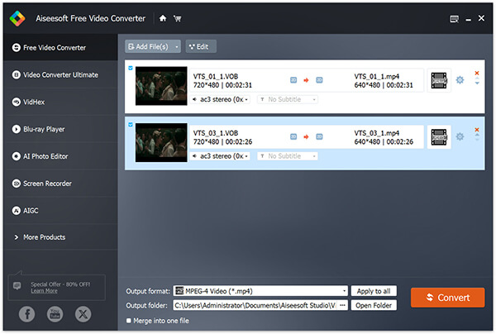Select Free Video Converter in sidebar
This screenshot has height=334, width=496.
click(x=60, y=47)
